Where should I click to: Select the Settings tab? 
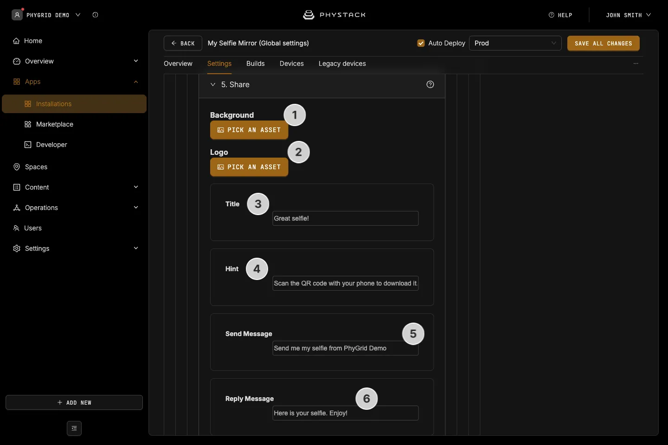219,64
